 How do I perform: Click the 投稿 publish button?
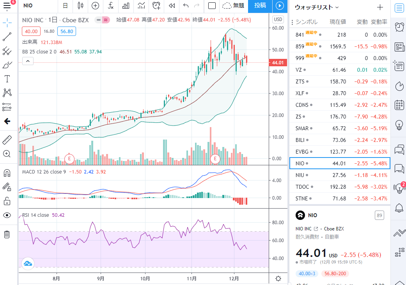tap(260, 6)
